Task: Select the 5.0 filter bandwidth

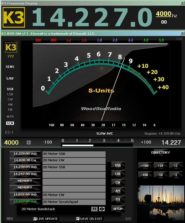Action: [161, 40]
